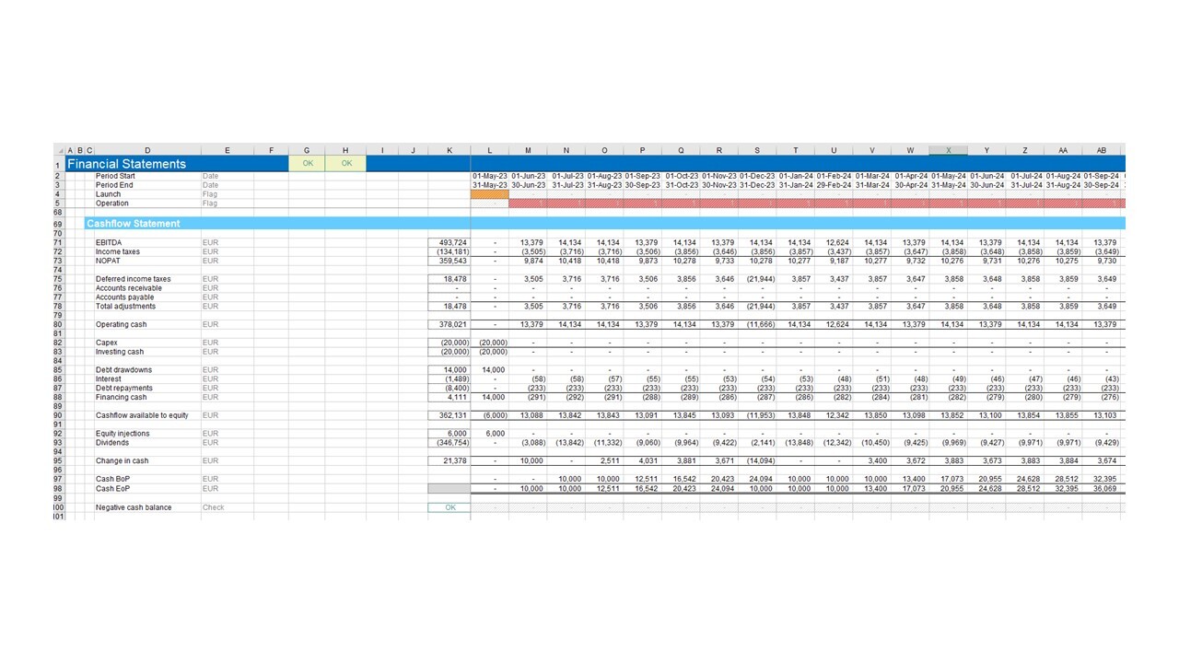Select the NOPAT row label

click(x=108, y=261)
